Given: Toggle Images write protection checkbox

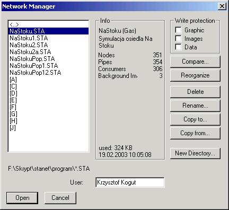Looking at the screenshot, I should click(178, 39).
